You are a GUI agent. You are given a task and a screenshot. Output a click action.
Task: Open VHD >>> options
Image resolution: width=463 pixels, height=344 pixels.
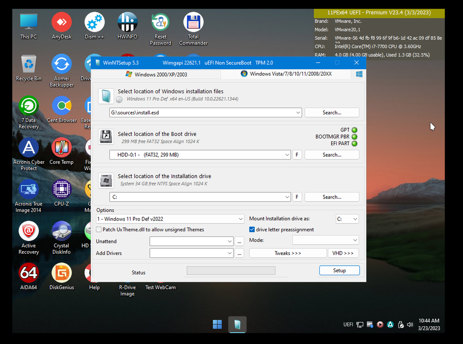pyautogui.click(x=343, y=253)
